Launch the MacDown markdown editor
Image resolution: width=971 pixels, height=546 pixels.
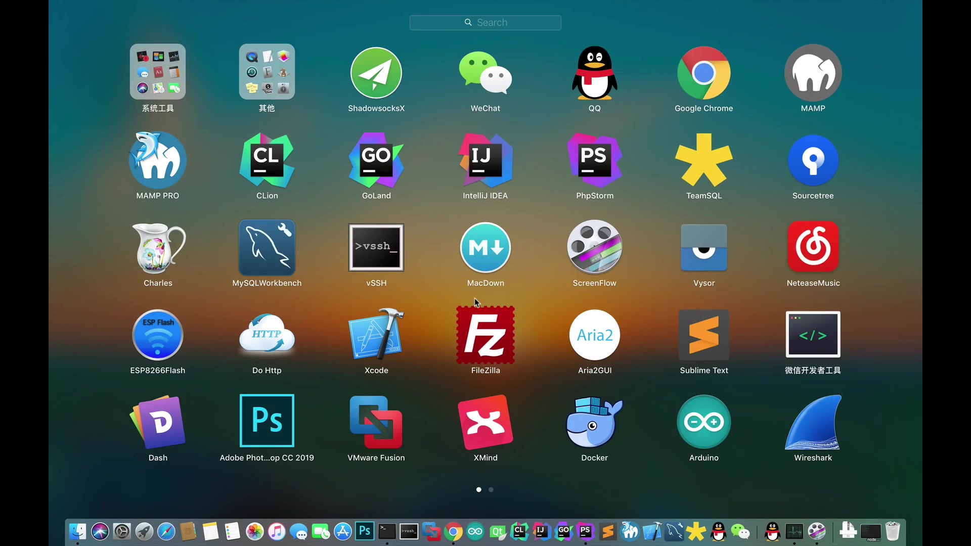tap(485, 248)
